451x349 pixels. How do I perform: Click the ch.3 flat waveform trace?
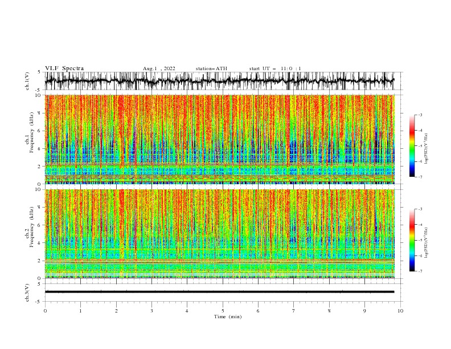pyautogui.click(x=219, y=292)
